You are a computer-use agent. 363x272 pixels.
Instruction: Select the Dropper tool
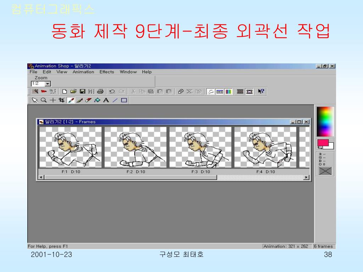point(71,100)
